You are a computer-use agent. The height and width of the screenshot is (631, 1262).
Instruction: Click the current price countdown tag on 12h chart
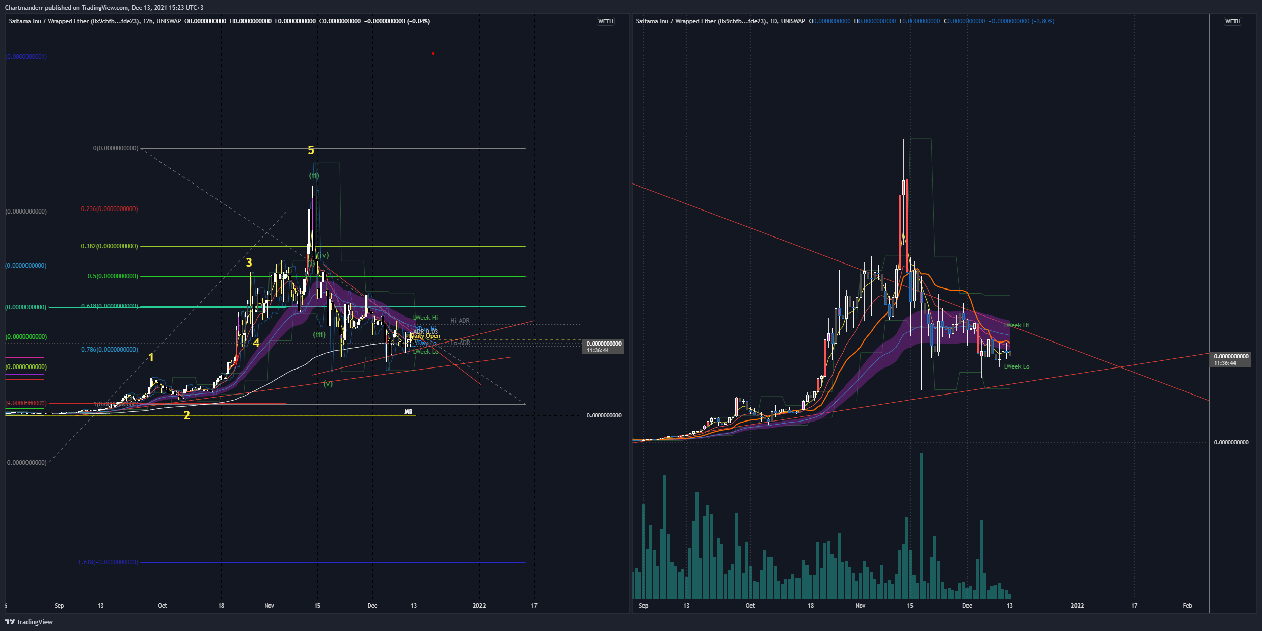604,347
